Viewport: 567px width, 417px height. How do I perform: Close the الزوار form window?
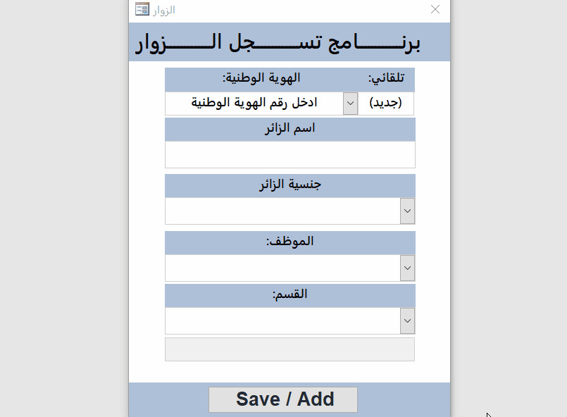(435, 9)
